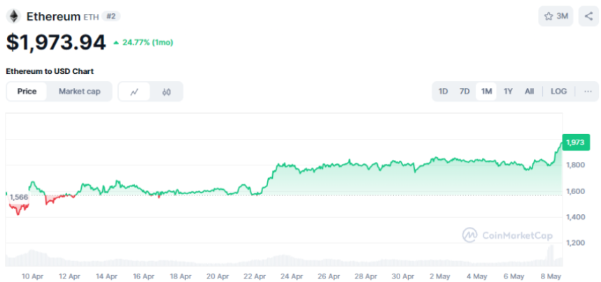Screen dimensions: 601x282
Task: Click the 8 May date axis label
Action: 551,276
